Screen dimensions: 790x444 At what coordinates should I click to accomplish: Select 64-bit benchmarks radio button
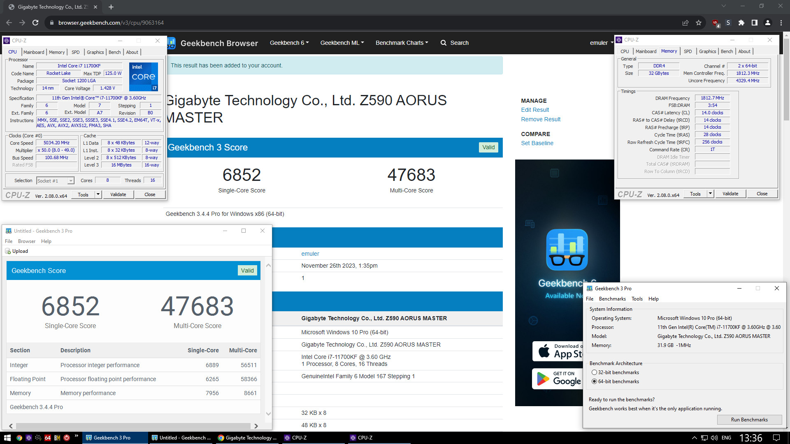pyautogui.click(x=594, y=382)
